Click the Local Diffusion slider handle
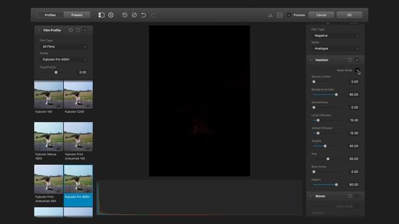 [x=318, y=120]
